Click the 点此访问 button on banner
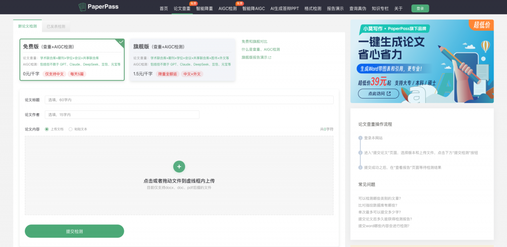 click(379, 94)
